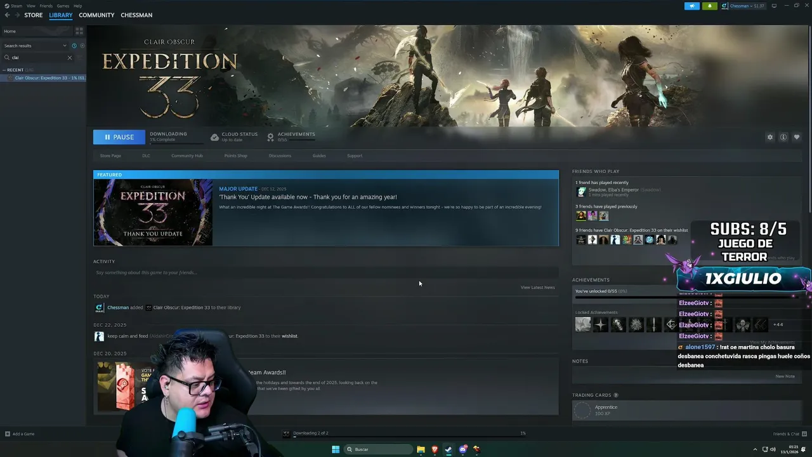
Task: Click the library search input field
Action: click(x=37, y=58)
